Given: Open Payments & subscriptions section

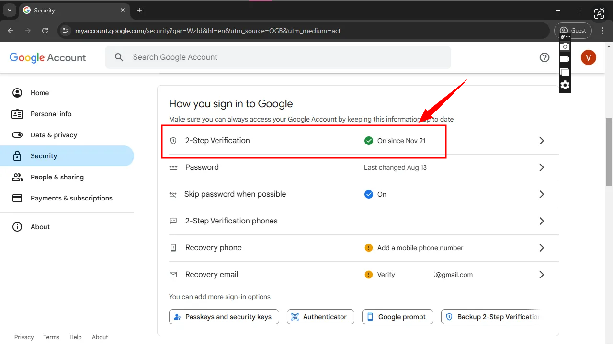Looking at the screenshot, I should tap(67, 198).
